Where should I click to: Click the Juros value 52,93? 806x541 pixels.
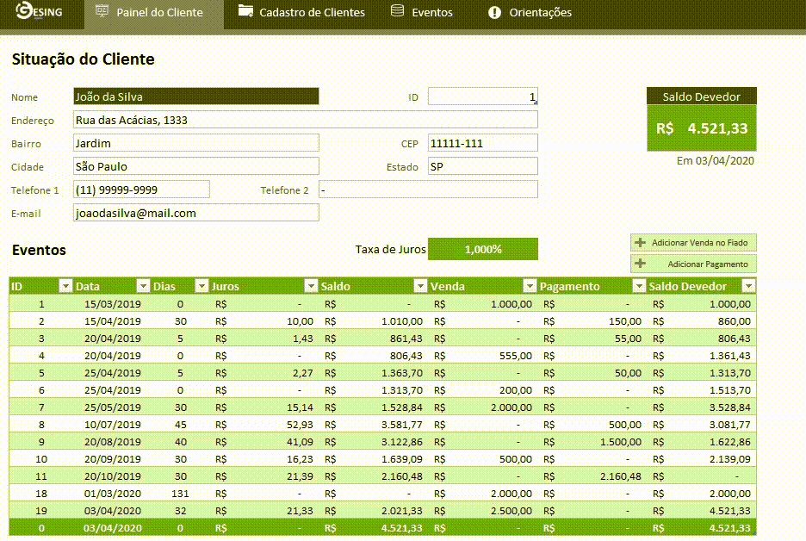pos(300,424)
